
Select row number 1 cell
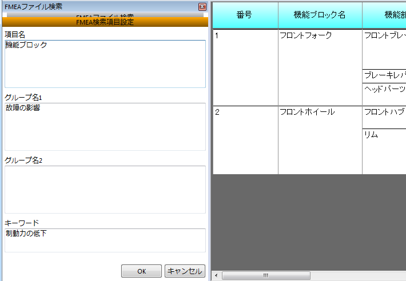pos(245,67)
